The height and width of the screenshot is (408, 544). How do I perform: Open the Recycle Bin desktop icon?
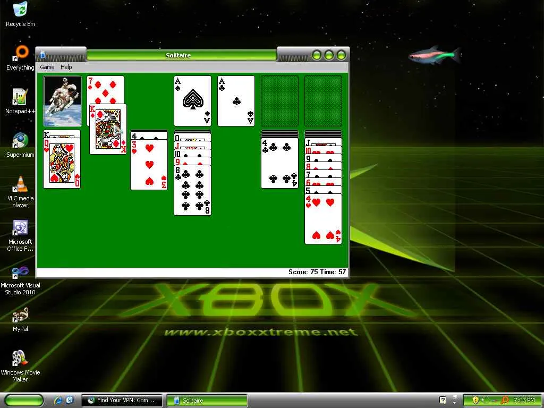click(20, 14)
